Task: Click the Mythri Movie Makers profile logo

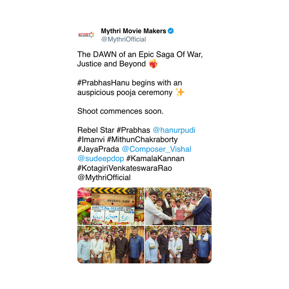Action: coord(86,35)
